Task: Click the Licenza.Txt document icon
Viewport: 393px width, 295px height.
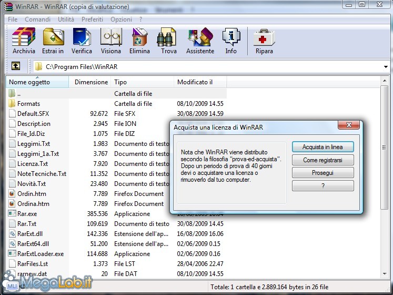Action: coord(12,163)
